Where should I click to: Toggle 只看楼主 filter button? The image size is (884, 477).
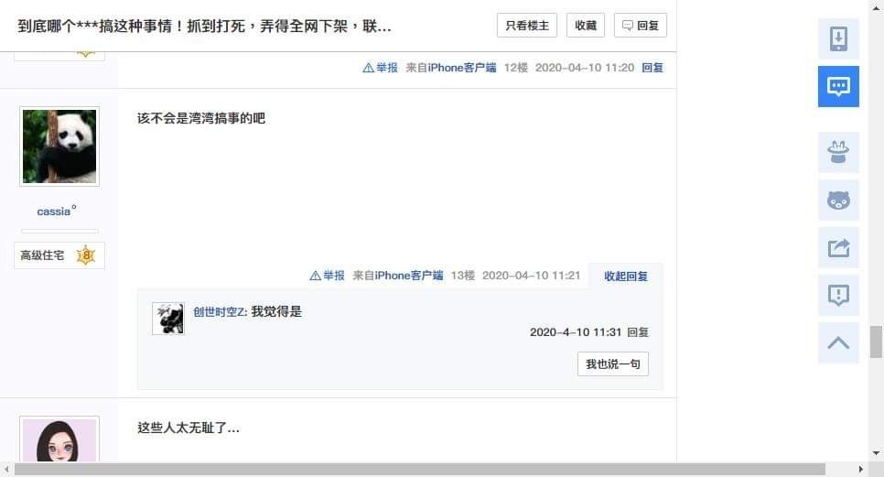pyautogui.click(x=526, y=26)
